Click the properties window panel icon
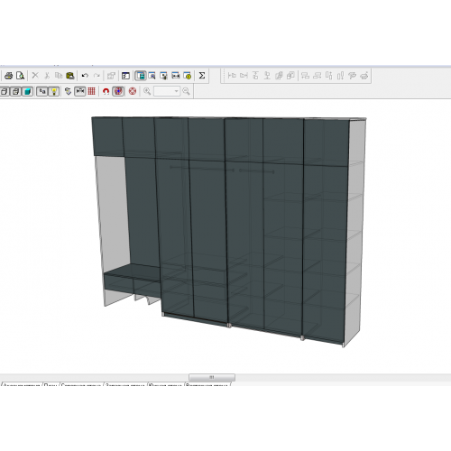 (125, 76)
